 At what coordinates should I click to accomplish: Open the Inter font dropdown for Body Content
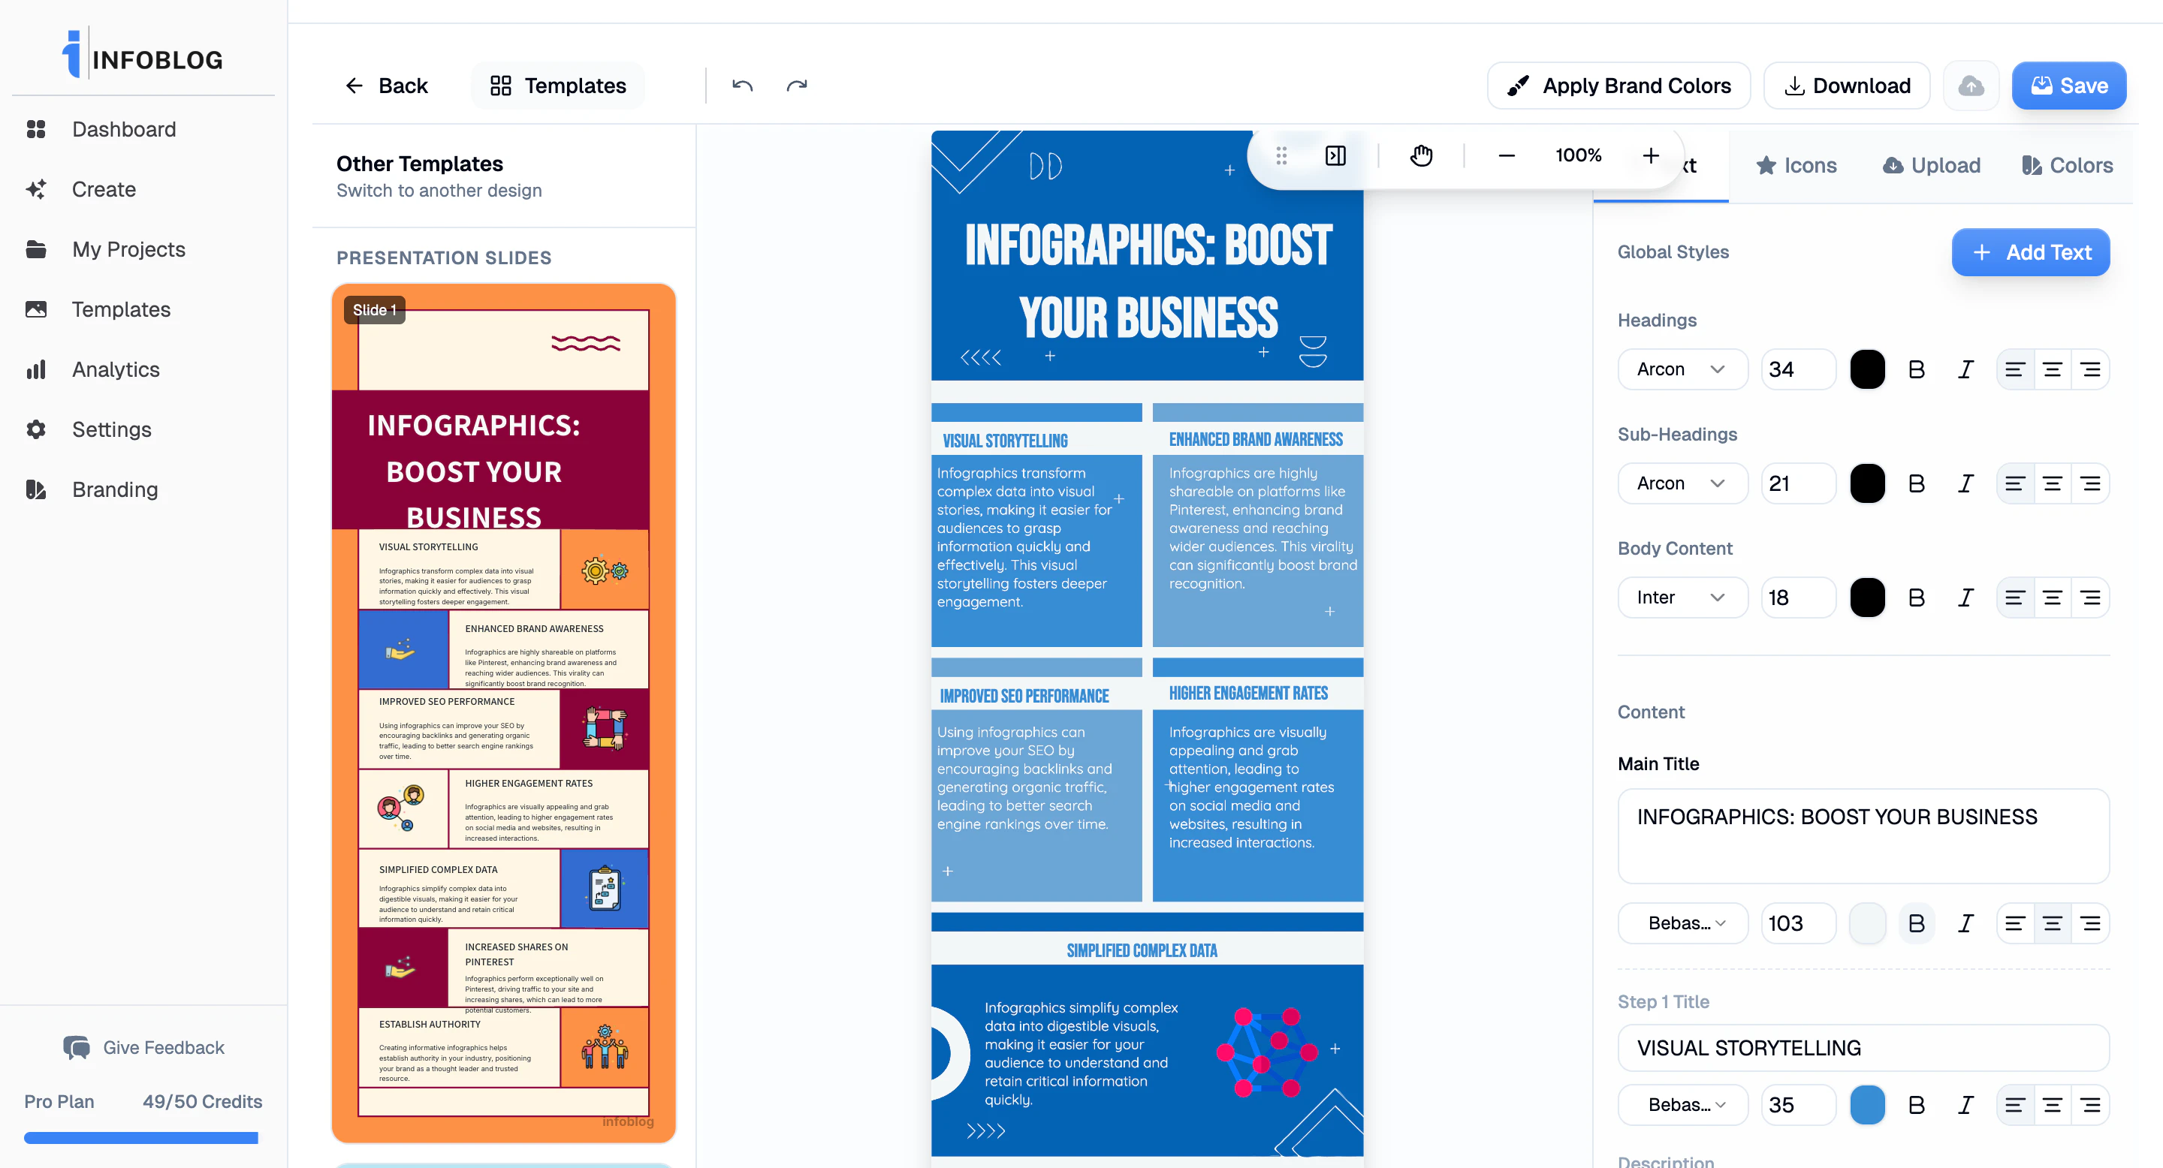click(x=1682, y=597)
